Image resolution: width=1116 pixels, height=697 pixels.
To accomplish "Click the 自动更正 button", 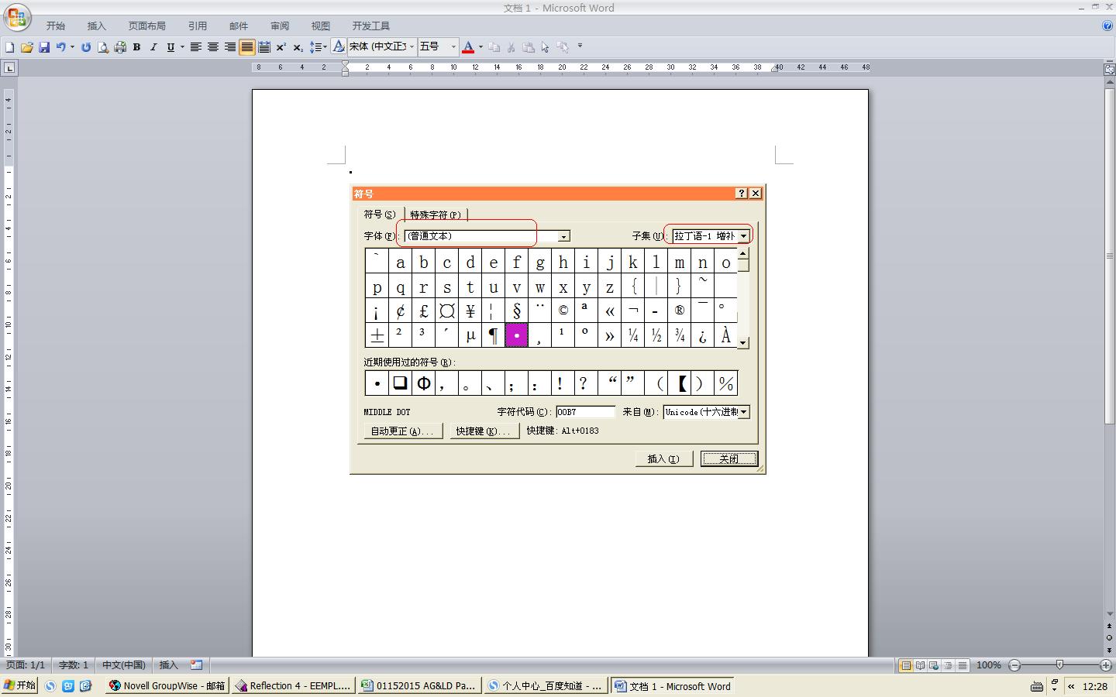I will point(402,431).
